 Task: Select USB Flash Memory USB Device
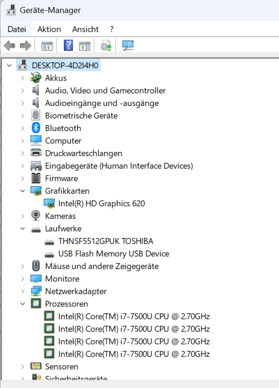click(x=114, y=254)
